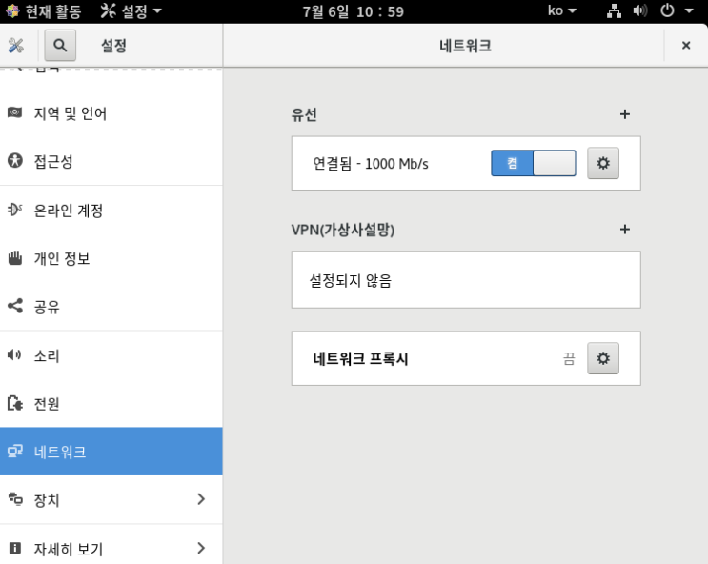708x564 pixels.
Task: Click the 끔 proxy status text
Action: pyautogui.click(x=569, y=358)
